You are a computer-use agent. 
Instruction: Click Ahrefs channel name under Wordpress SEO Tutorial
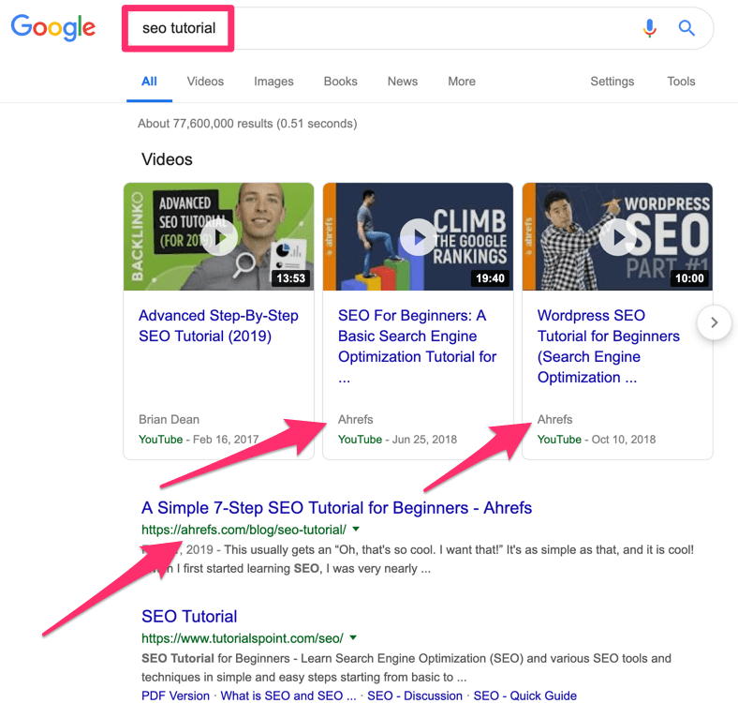[x=555, y=419]
